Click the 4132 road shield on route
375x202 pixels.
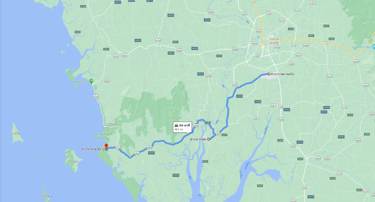(118, 148)
